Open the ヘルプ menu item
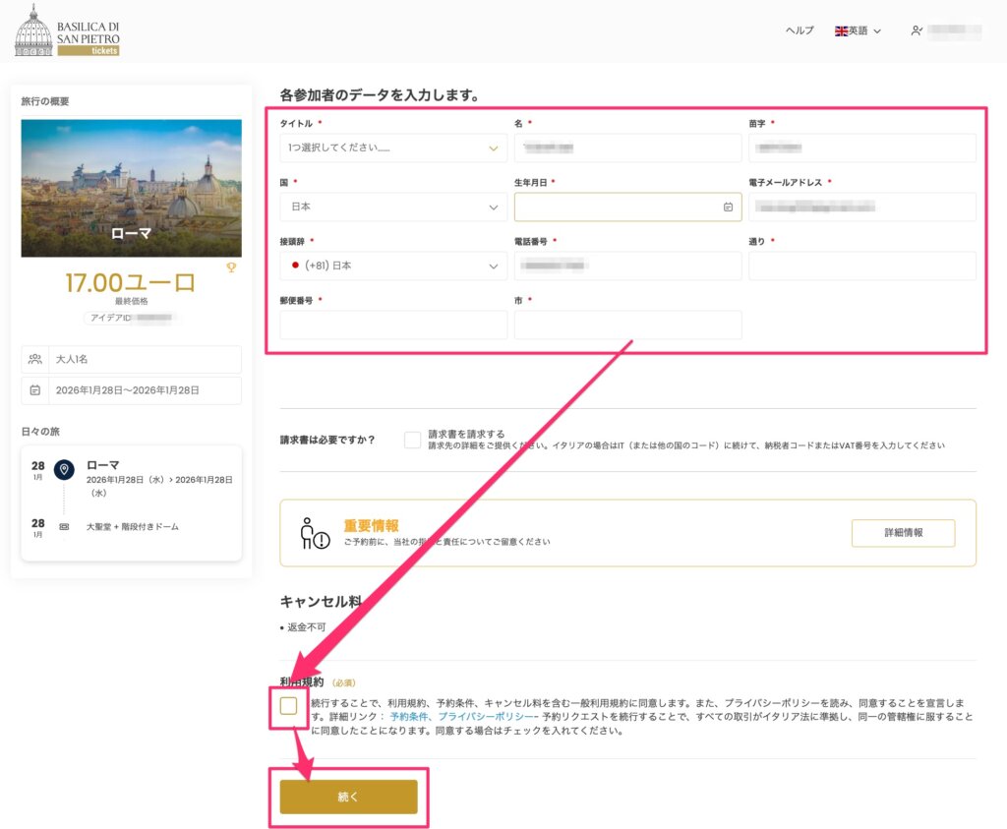 [799, 31]
